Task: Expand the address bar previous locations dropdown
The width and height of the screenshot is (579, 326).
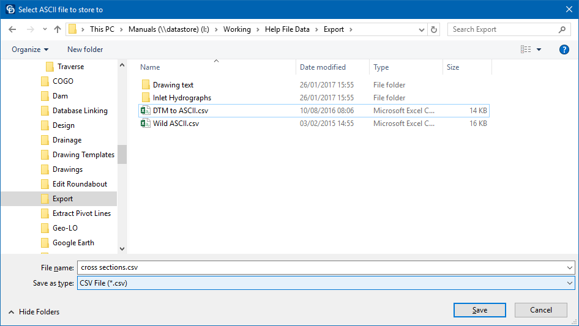Action: tap(422, 29)
